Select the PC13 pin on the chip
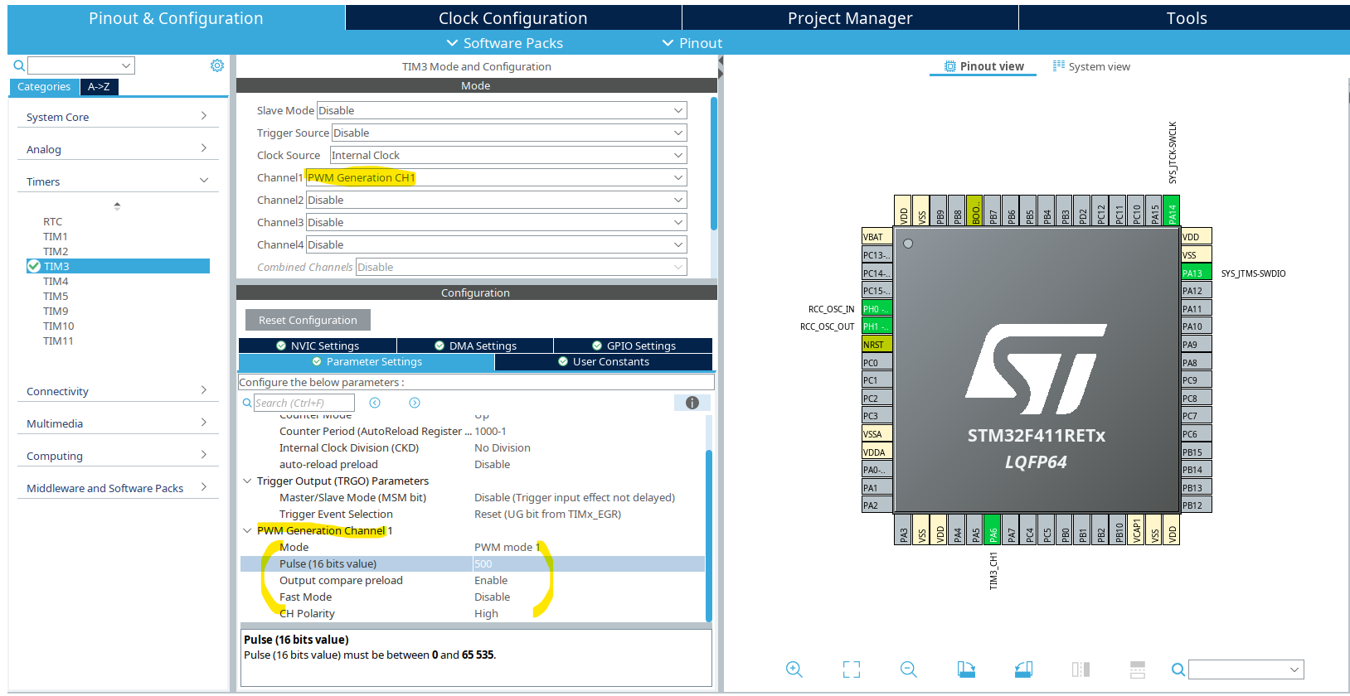1350x696 pixels. tap(877, 255)
